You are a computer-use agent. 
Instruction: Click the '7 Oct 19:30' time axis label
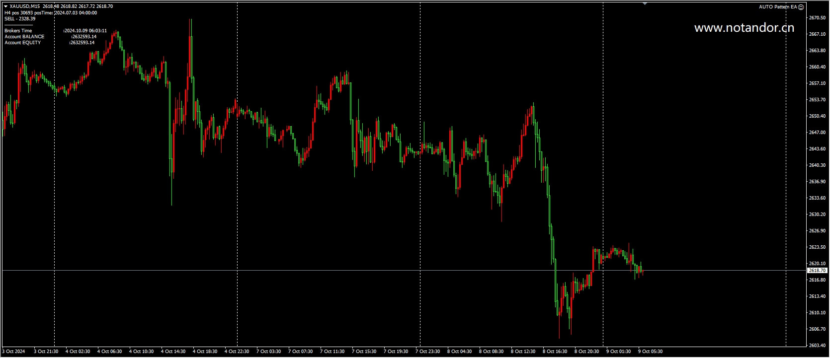[x=396, y=352]
